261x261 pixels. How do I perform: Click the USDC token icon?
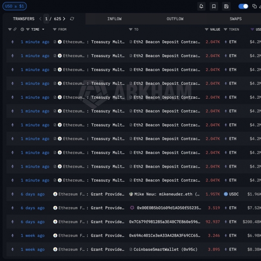pyautogui.click(x=226, y=194)
